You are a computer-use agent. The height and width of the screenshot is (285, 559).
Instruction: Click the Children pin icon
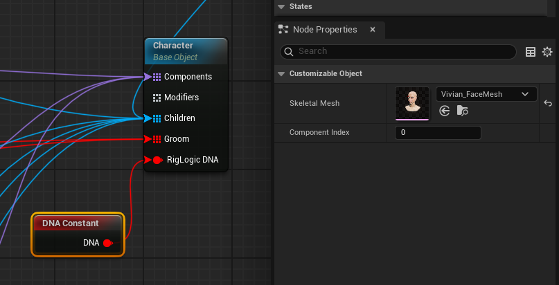coord(157,118)
